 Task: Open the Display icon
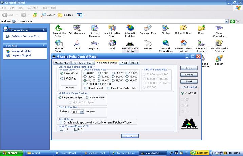pyautogui.click(x=166, y=30)
